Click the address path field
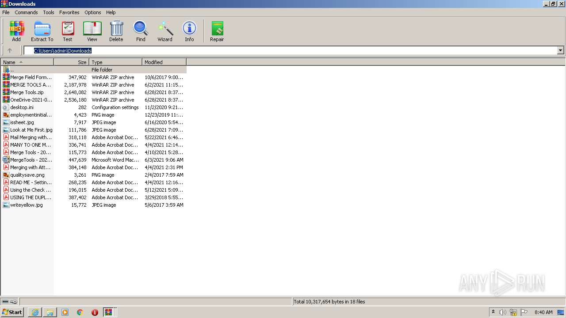566x318 pixels. [x=291, y=50]
